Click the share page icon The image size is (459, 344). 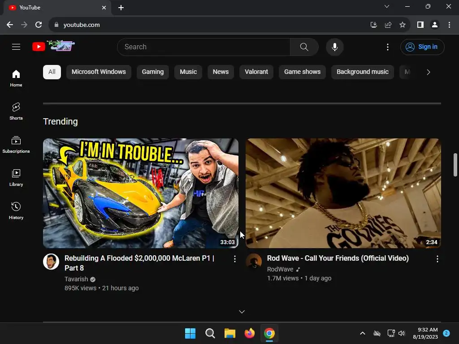click(388, 25)
